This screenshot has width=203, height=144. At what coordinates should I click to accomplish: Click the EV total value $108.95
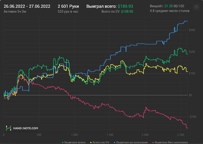(x=127, y=12)
